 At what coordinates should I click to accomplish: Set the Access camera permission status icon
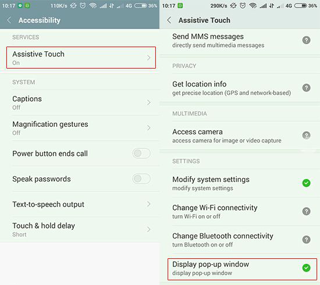coord(306,136)
